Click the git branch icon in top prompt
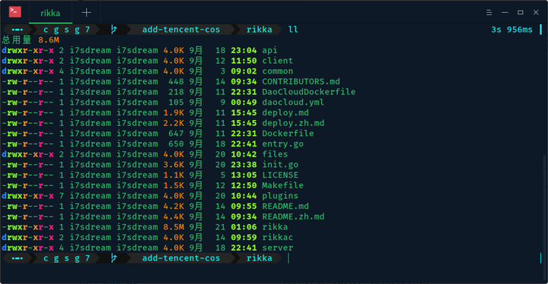 coord(113,30)
